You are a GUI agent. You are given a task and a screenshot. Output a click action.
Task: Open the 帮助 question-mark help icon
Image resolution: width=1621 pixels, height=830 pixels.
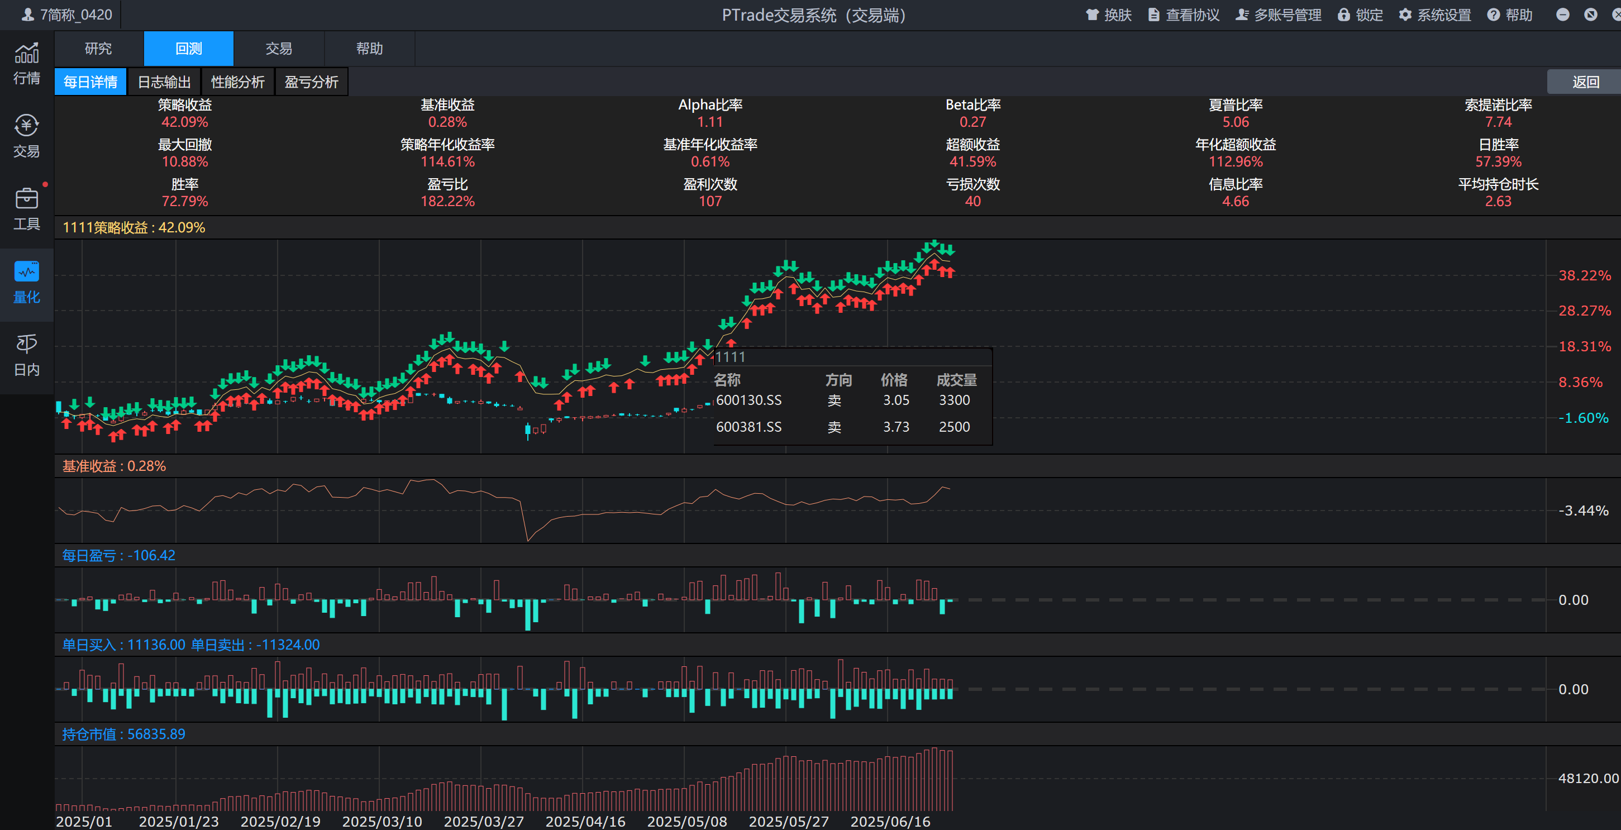click(x=1493, y=15)
